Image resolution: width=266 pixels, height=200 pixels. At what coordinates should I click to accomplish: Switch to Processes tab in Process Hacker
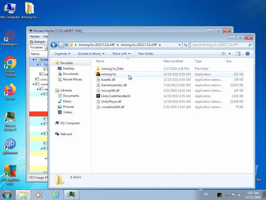[x=36, y=47]
